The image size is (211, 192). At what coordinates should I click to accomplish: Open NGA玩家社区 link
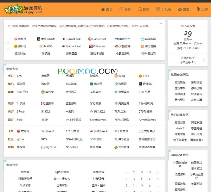pos(74,139)
